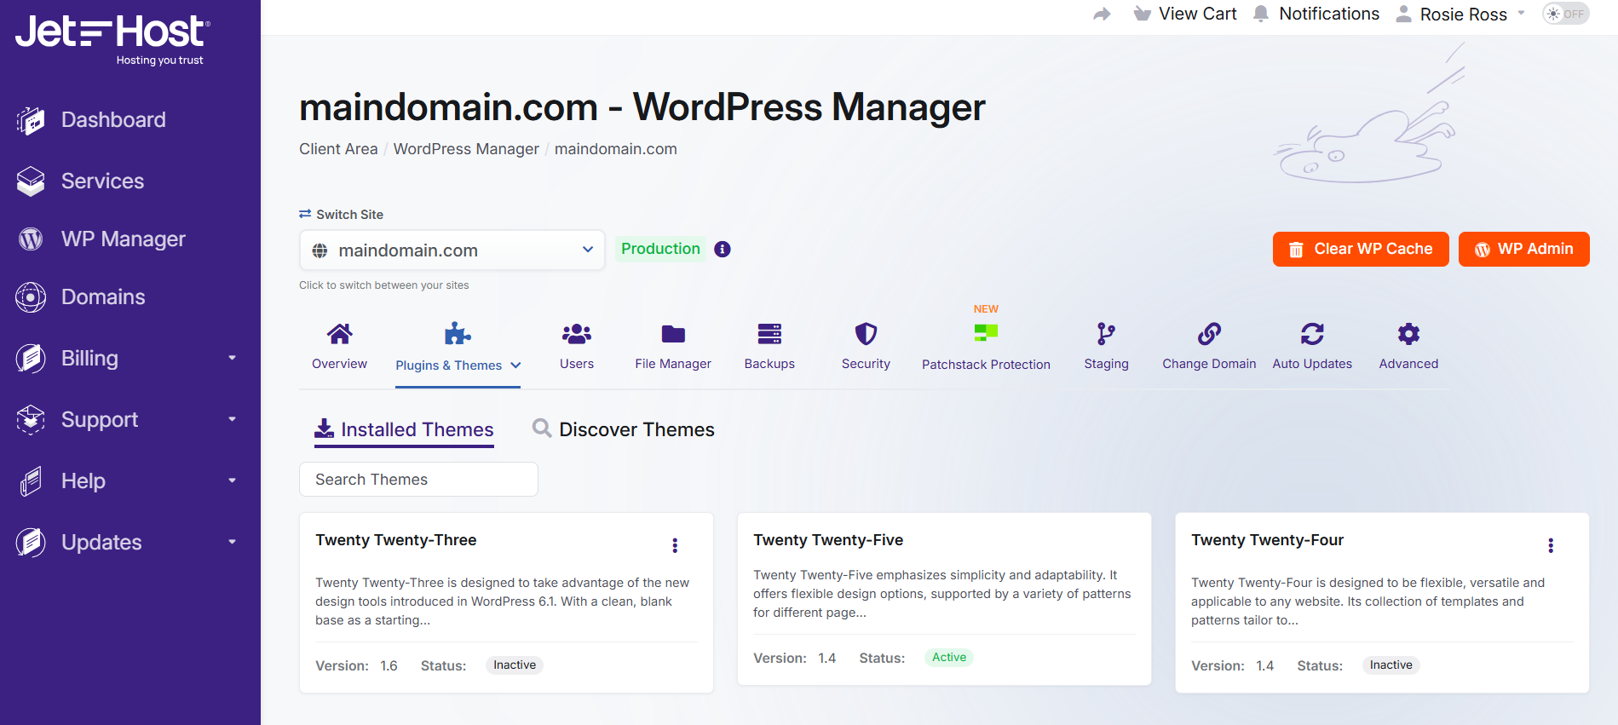
Task: Select Installed Themes tab
Action: [404, 430]
